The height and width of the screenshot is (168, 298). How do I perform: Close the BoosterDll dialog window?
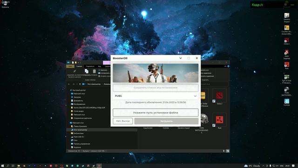(x=196, y=58)
